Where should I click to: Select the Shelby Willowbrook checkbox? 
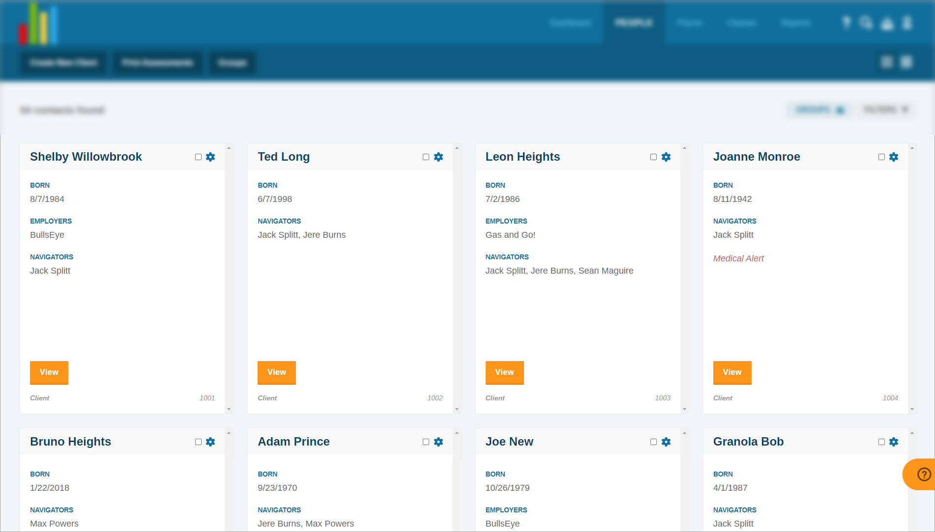coord(198,157)
